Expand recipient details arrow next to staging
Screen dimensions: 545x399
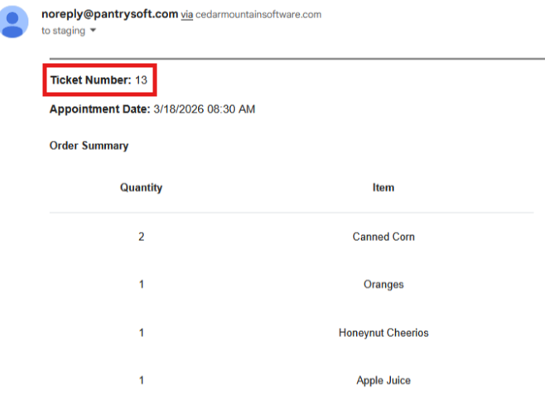click(93, 31)
